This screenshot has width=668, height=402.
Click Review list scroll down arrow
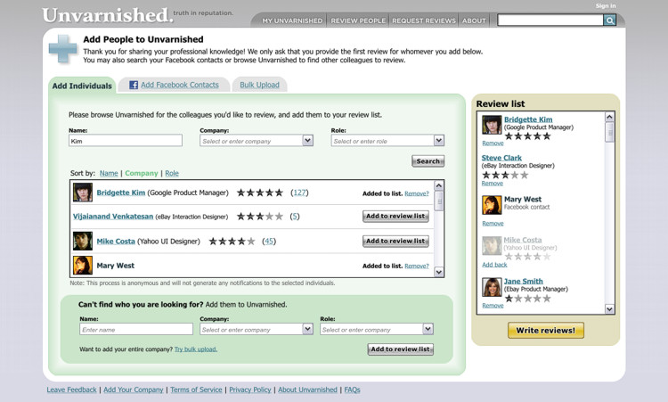(609, 309)
